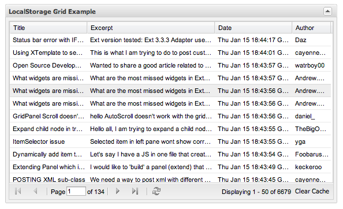Clear the cache with Clear Cache button

[312, 191]
